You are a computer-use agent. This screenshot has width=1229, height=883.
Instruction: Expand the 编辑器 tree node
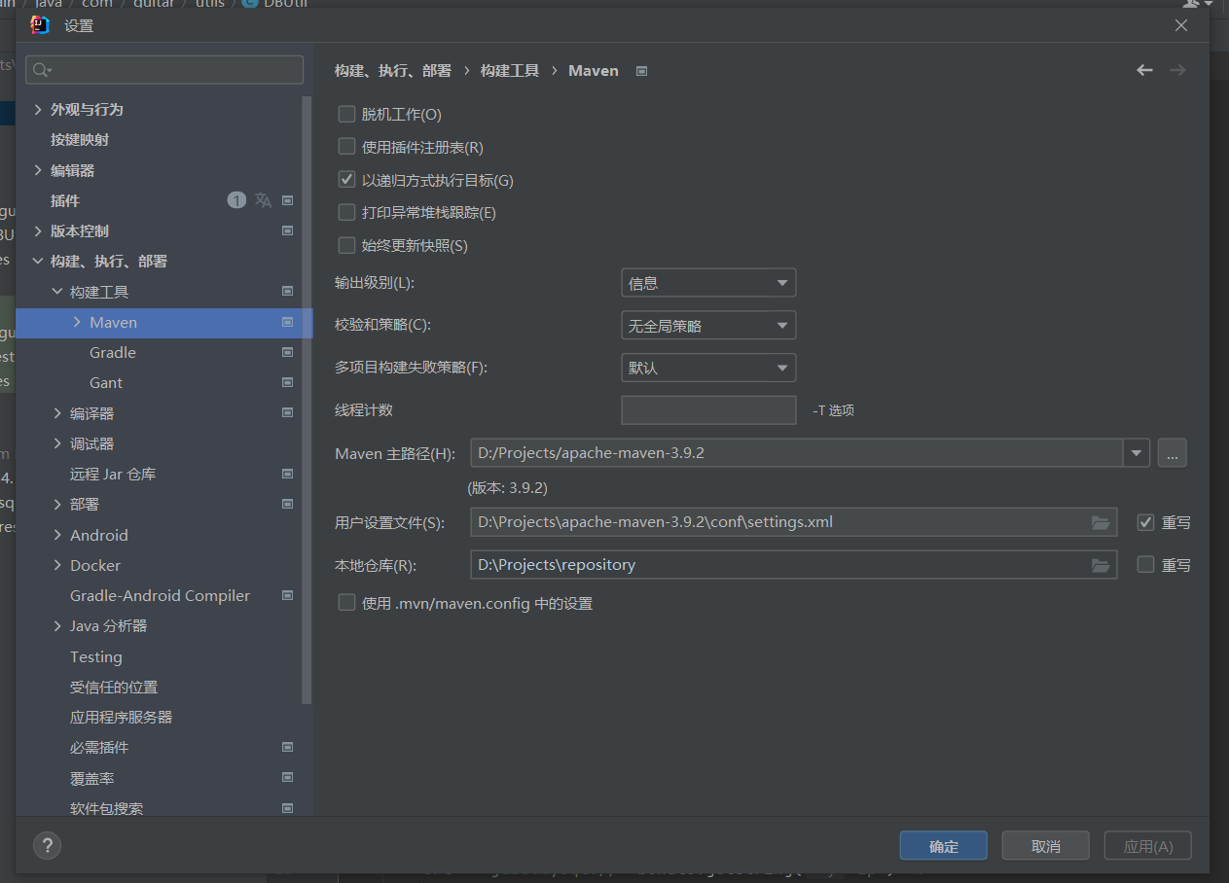38,170
